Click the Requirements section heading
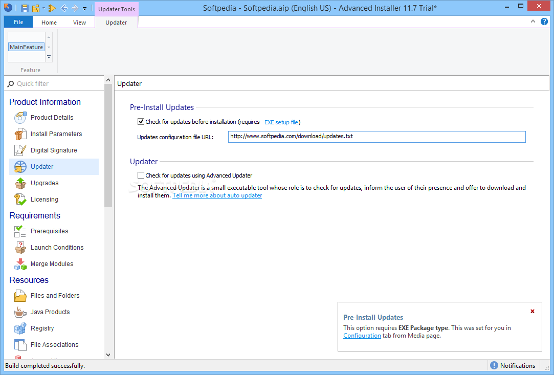This screenshot has height=375, width=554. coord(35,215)
